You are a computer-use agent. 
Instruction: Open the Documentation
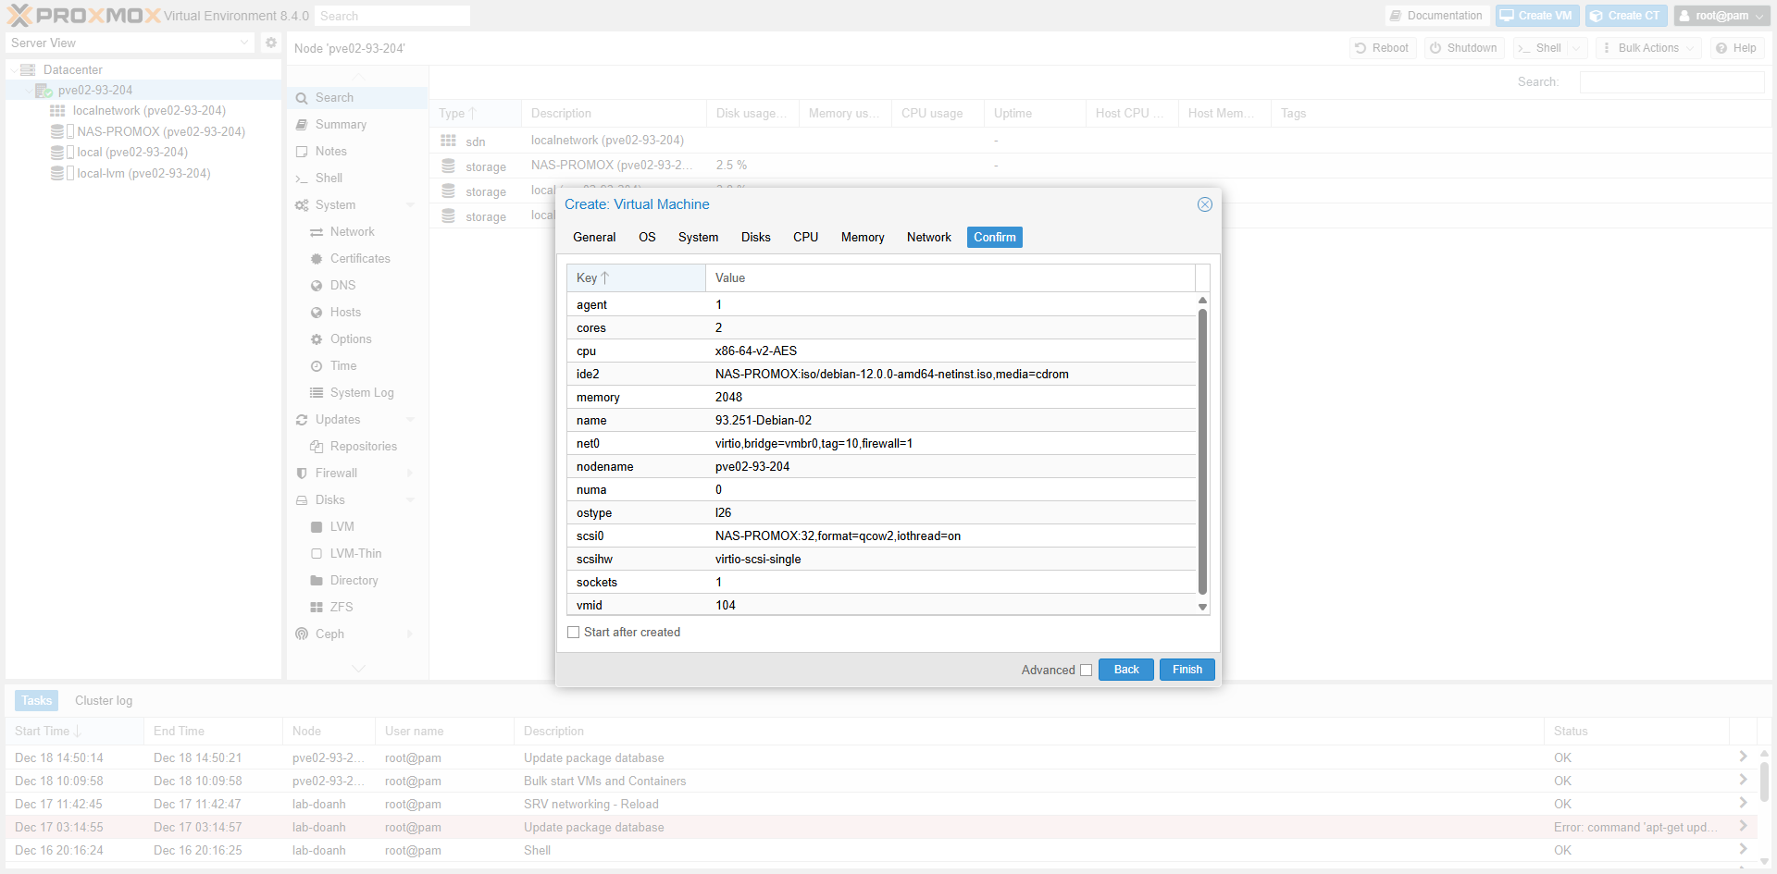pyautogui.click(x=1435, y=15)
